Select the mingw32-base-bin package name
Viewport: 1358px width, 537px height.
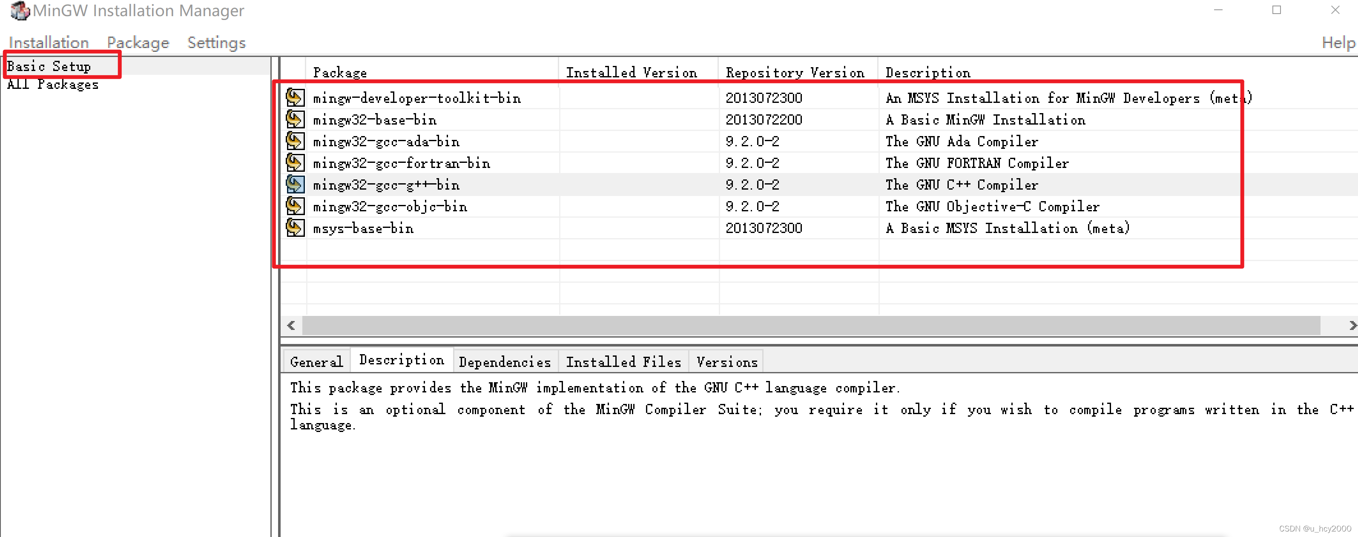(375, 119)
